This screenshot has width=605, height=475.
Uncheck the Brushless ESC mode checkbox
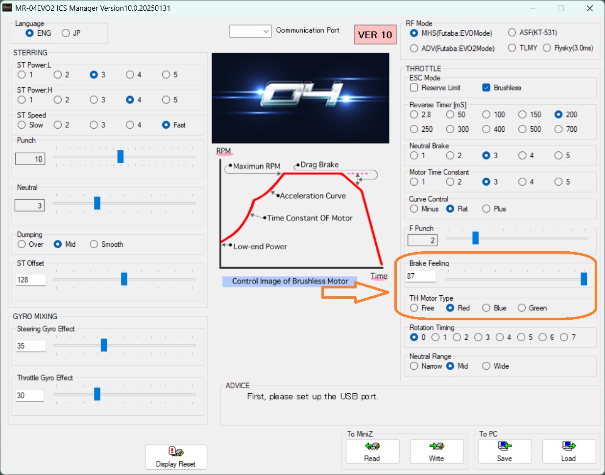486,88
